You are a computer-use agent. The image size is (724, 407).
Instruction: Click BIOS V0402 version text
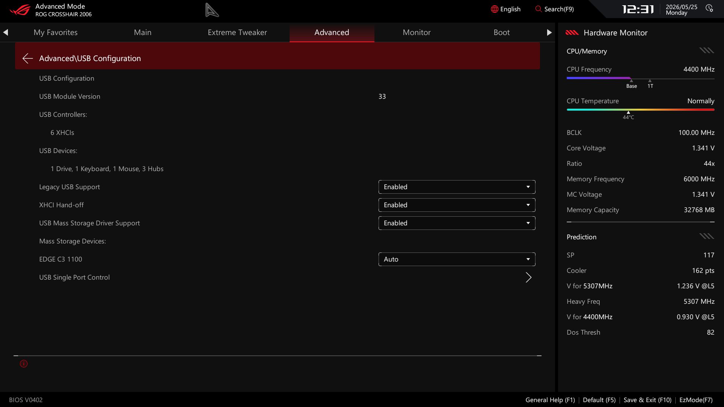pyautogui.click(x=26, y=400)
